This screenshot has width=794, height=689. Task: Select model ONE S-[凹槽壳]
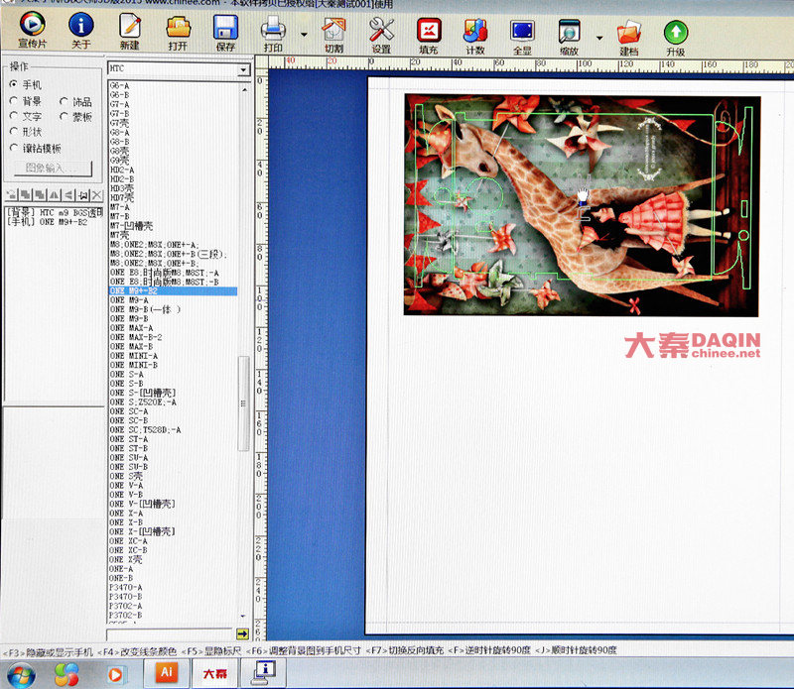[x=143, y=393]
